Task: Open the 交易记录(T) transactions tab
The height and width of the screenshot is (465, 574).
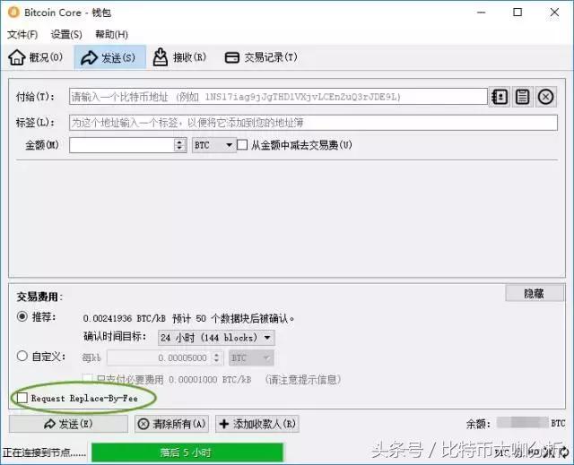Action: [x=261, y=57]
